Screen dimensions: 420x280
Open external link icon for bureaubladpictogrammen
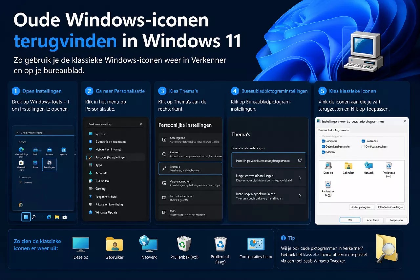click(300, 160)
